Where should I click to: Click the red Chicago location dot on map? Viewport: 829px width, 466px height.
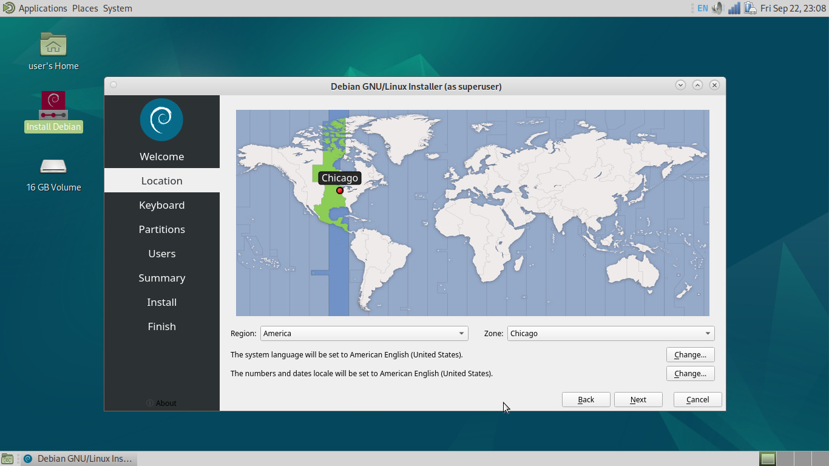click(340, 191)
